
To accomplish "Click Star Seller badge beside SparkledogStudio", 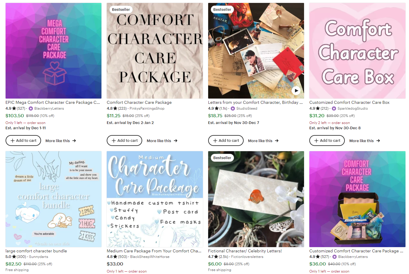I will pos(334,108).
